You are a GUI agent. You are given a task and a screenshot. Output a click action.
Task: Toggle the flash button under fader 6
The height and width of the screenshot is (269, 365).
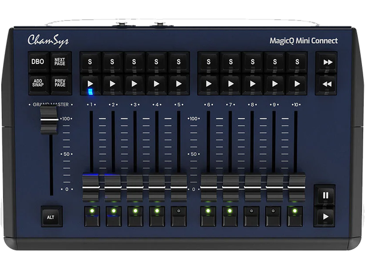click(208, 216)
